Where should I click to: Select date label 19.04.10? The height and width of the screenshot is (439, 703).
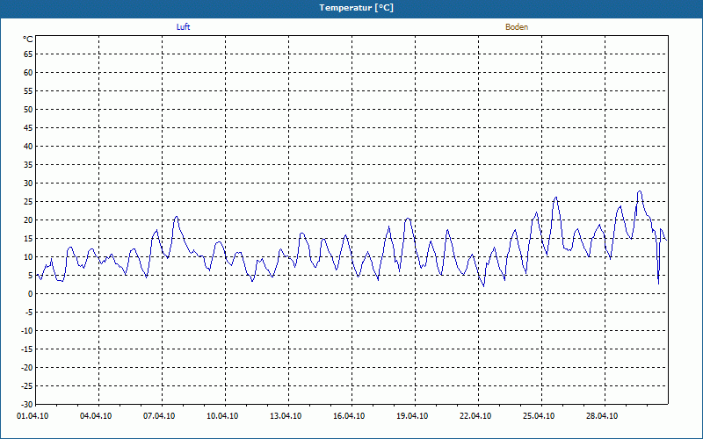click(x=412, y=416)
